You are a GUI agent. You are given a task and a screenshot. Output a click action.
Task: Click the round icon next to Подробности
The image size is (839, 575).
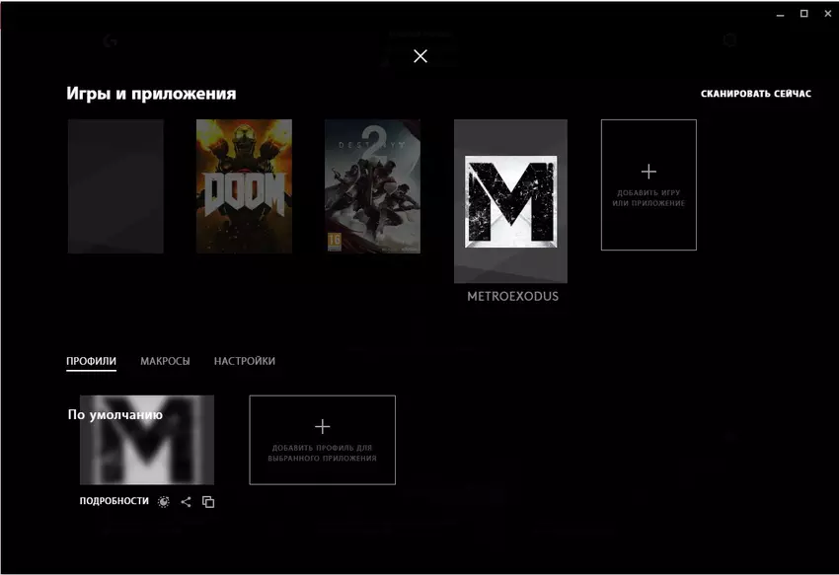coord(164,502)
